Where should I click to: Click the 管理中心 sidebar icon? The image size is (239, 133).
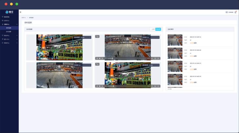(3, 43)
